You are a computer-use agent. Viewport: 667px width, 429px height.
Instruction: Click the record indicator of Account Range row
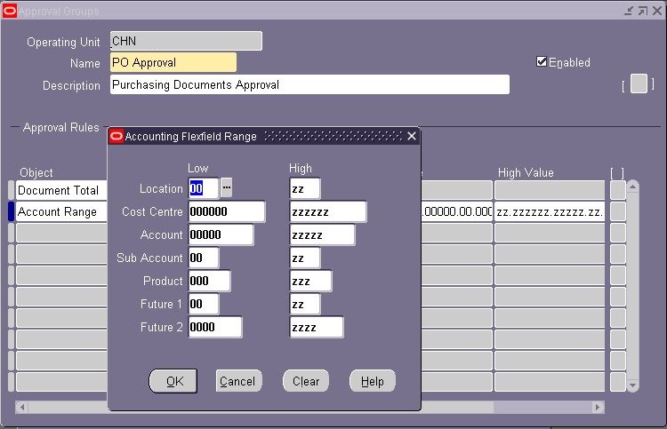(x=11, y=211)
